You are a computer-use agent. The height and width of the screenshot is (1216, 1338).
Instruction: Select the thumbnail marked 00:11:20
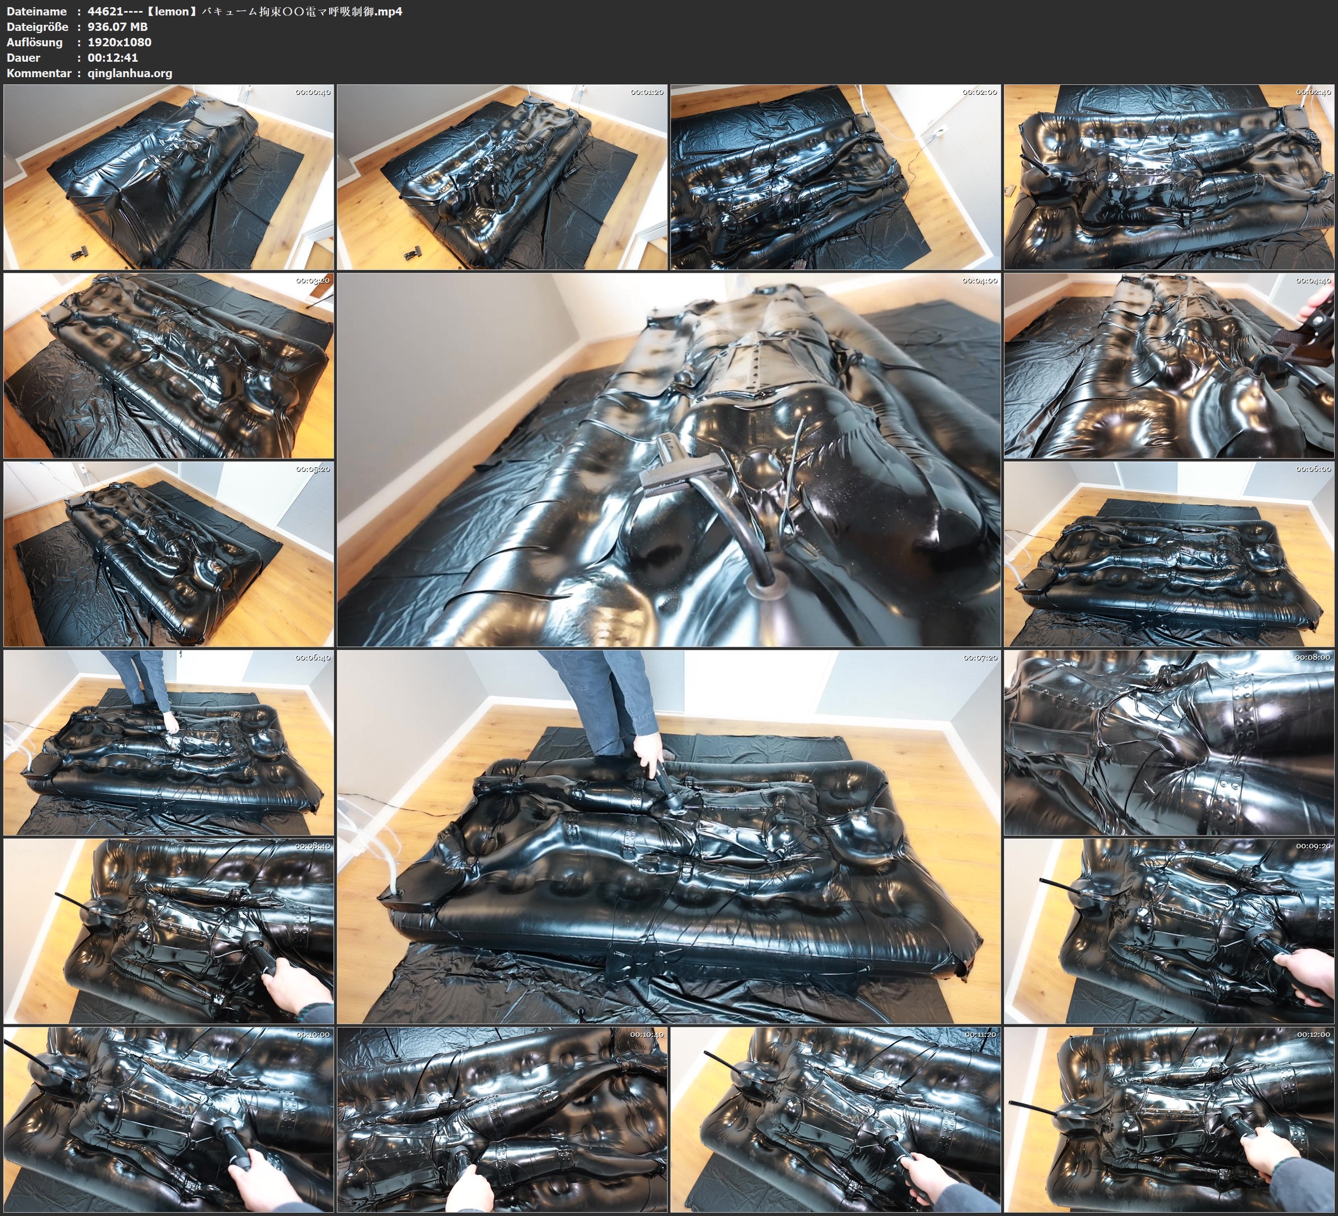coord(836,1119)
